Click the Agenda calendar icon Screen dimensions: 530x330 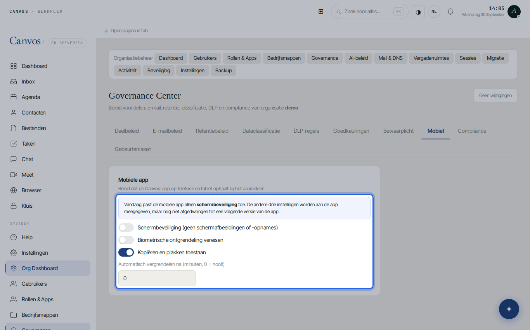click(x=14, y=97)
